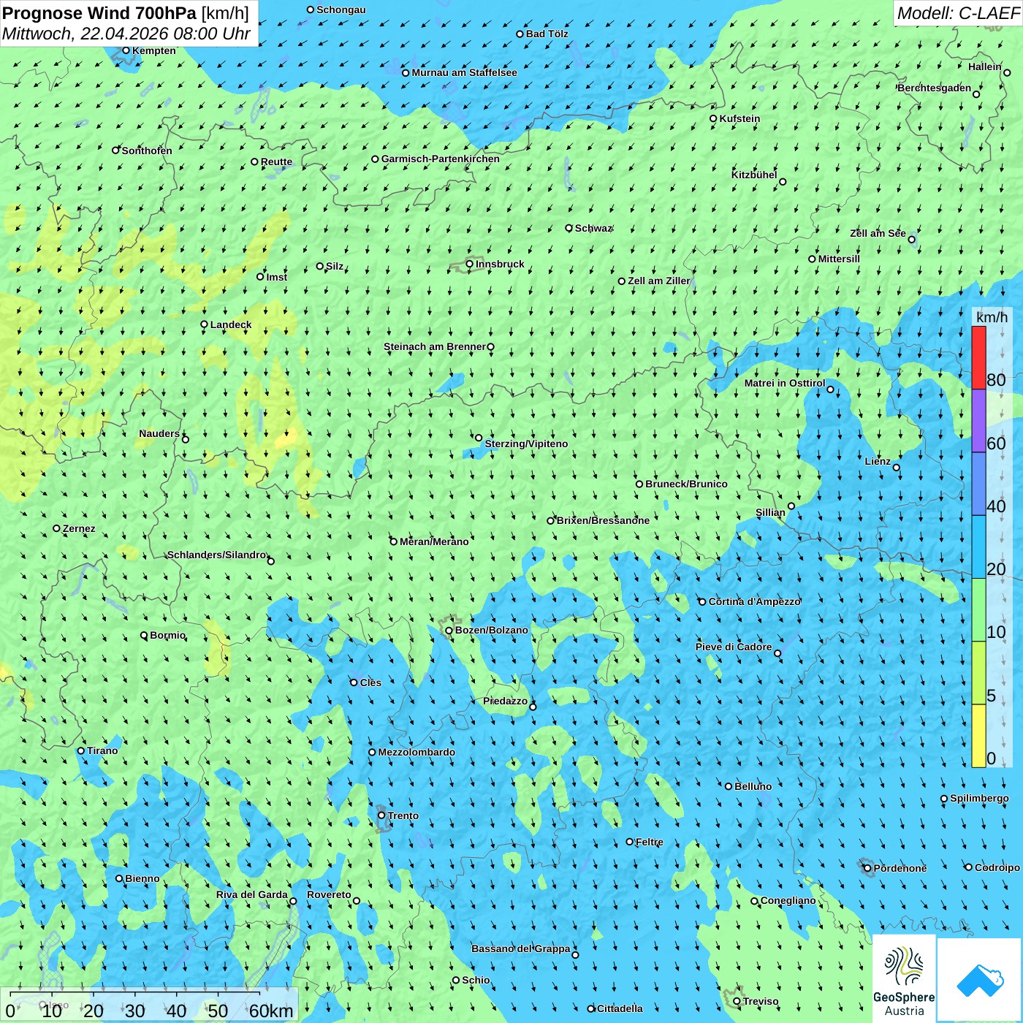Click the 'Bienno' label
Screen dimensions: 1023x1023
tap(142, 878)
